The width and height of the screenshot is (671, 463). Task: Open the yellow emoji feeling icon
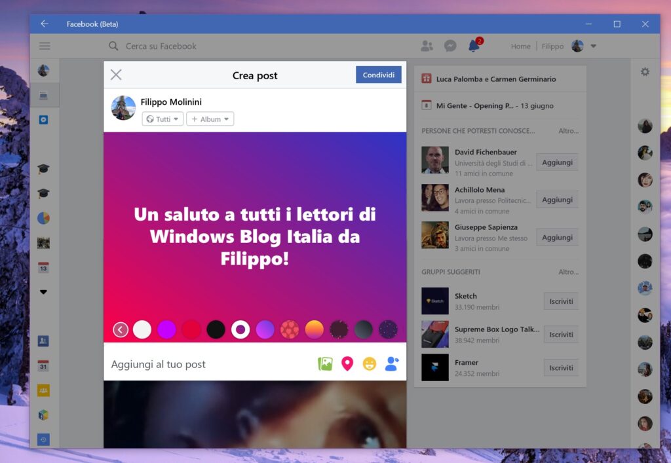click(x=370, y=364)
